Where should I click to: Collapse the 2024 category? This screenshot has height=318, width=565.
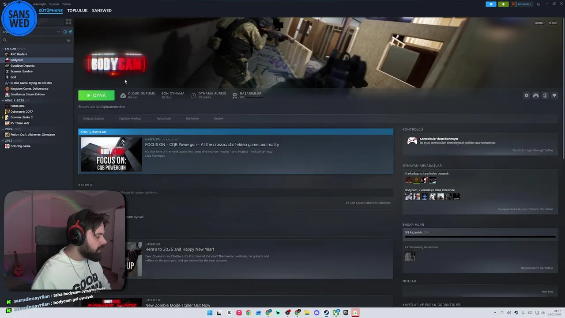pyautogui.click(x=3, y=129)
